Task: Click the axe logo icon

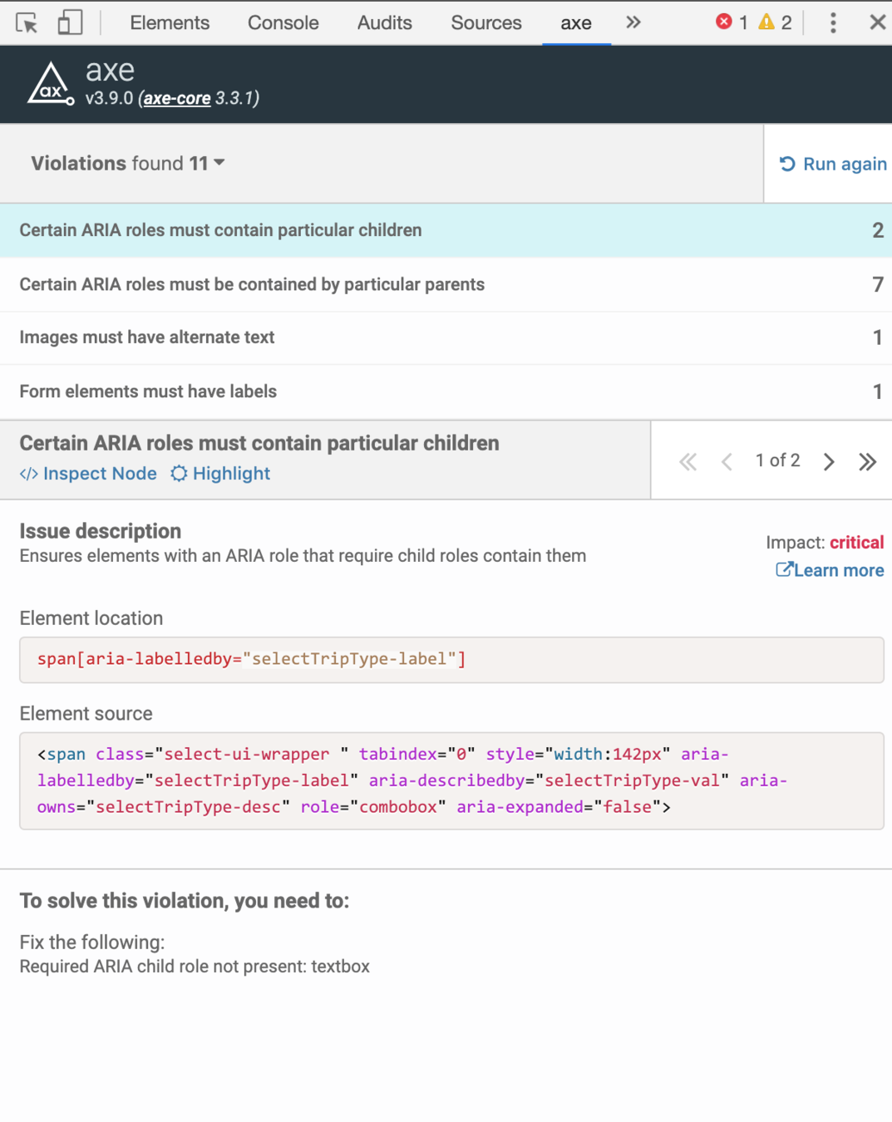Action: tap(51, 84)
